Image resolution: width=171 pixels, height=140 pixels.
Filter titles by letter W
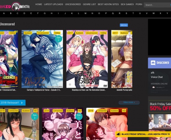tap(154, 13)
